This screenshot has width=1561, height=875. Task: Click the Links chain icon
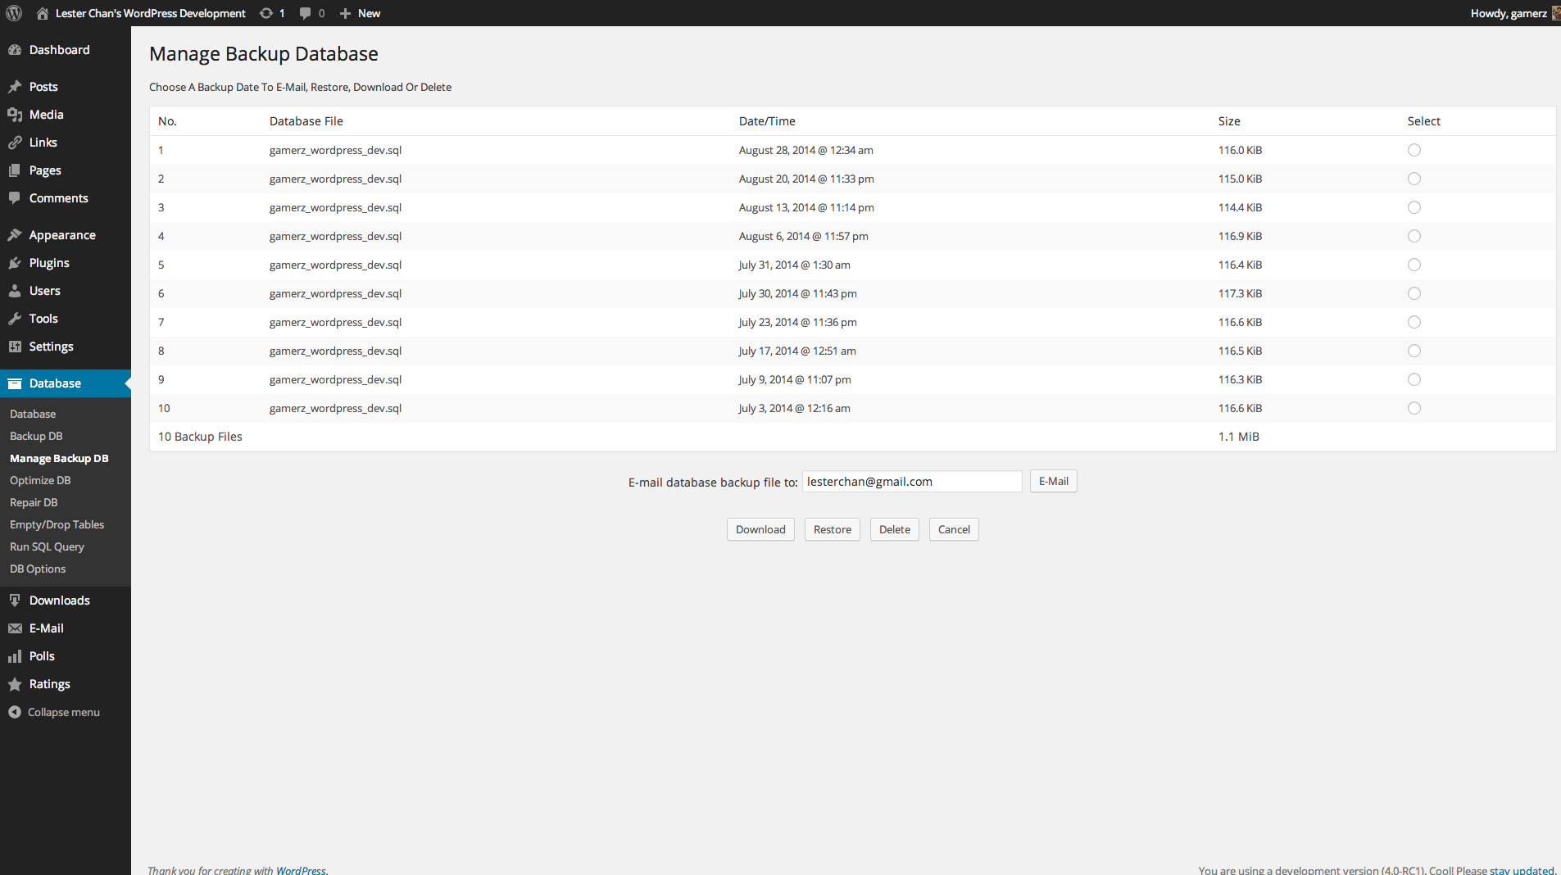(15, 143)
